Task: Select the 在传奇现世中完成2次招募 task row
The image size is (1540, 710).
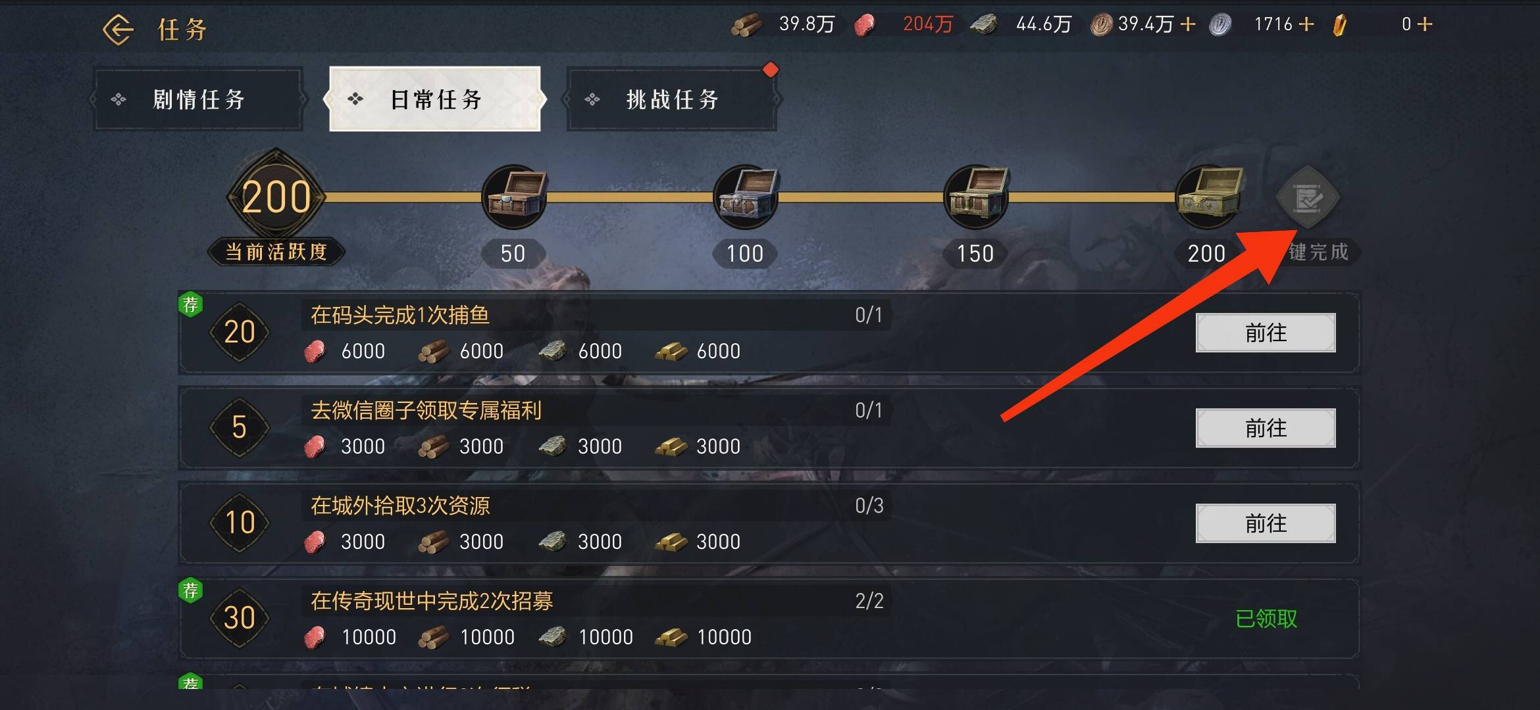Action: (769, 619)
